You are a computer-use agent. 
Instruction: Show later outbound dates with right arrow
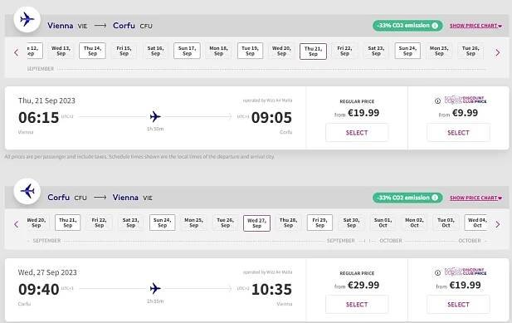point(498,52)
